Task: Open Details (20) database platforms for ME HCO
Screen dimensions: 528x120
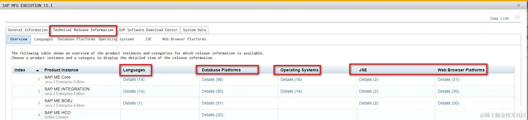Action: tap(213, 115)
